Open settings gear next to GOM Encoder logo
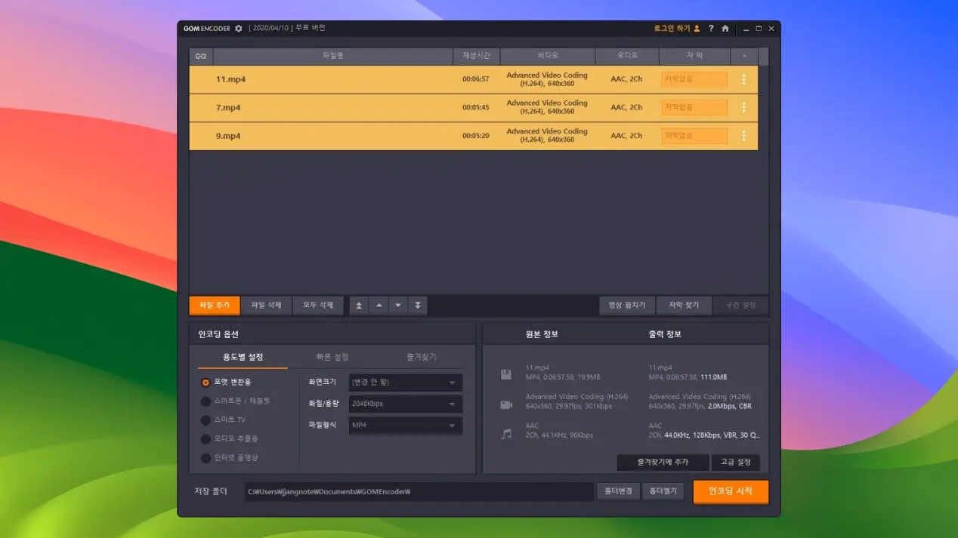 point(239,29)
